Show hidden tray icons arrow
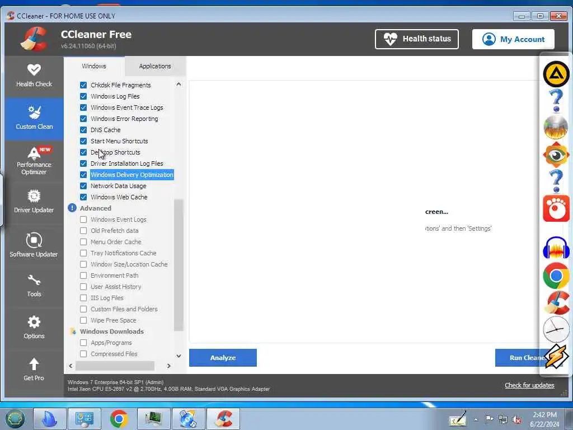 (x=476, y=419)
